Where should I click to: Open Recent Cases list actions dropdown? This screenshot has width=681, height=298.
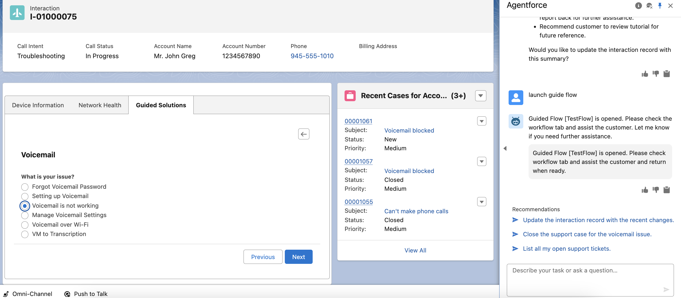point(480,96)
